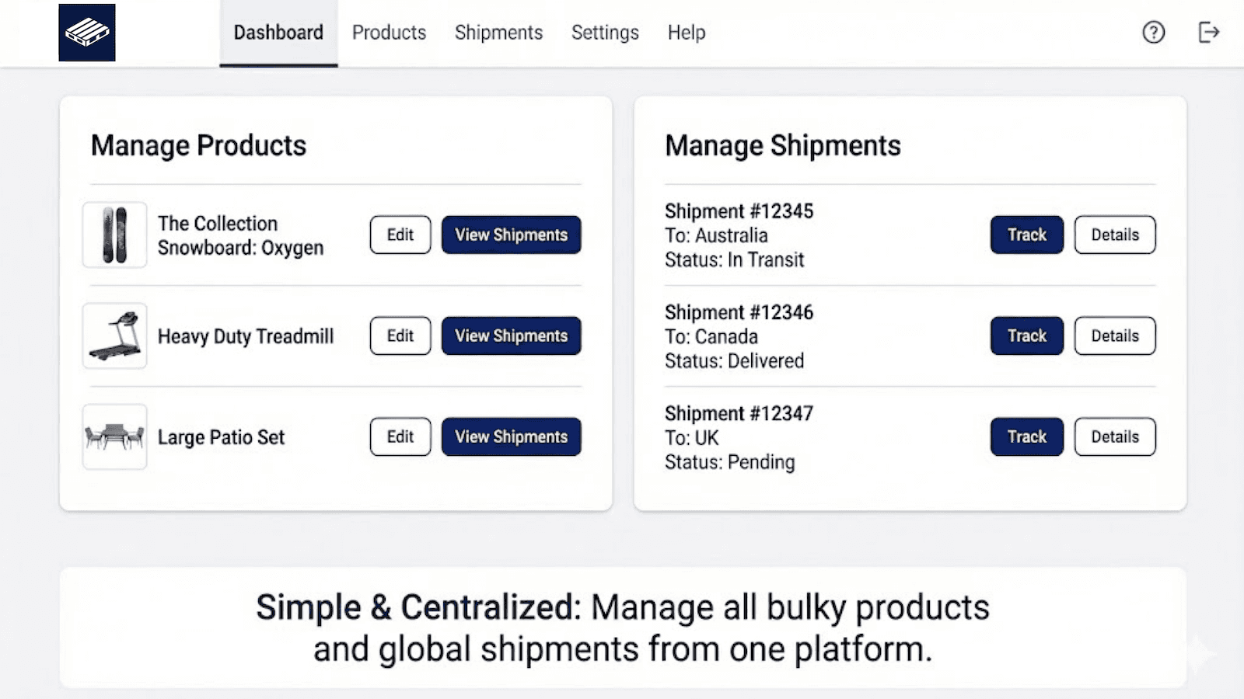
Task: Open the Shipments menu item
Action: click(x=498, y=33)
